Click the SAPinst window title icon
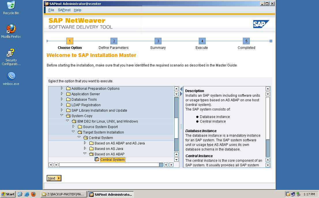Viewport: 319px width, 198px height. (47, 4)
